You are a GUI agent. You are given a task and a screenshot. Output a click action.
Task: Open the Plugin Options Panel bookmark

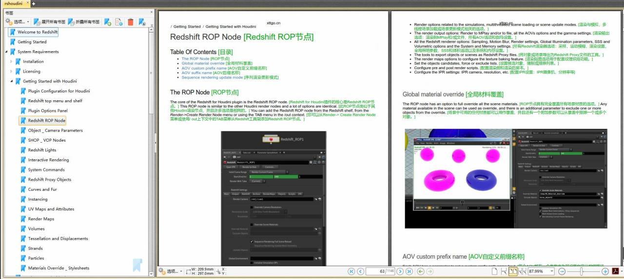(48, 111)
